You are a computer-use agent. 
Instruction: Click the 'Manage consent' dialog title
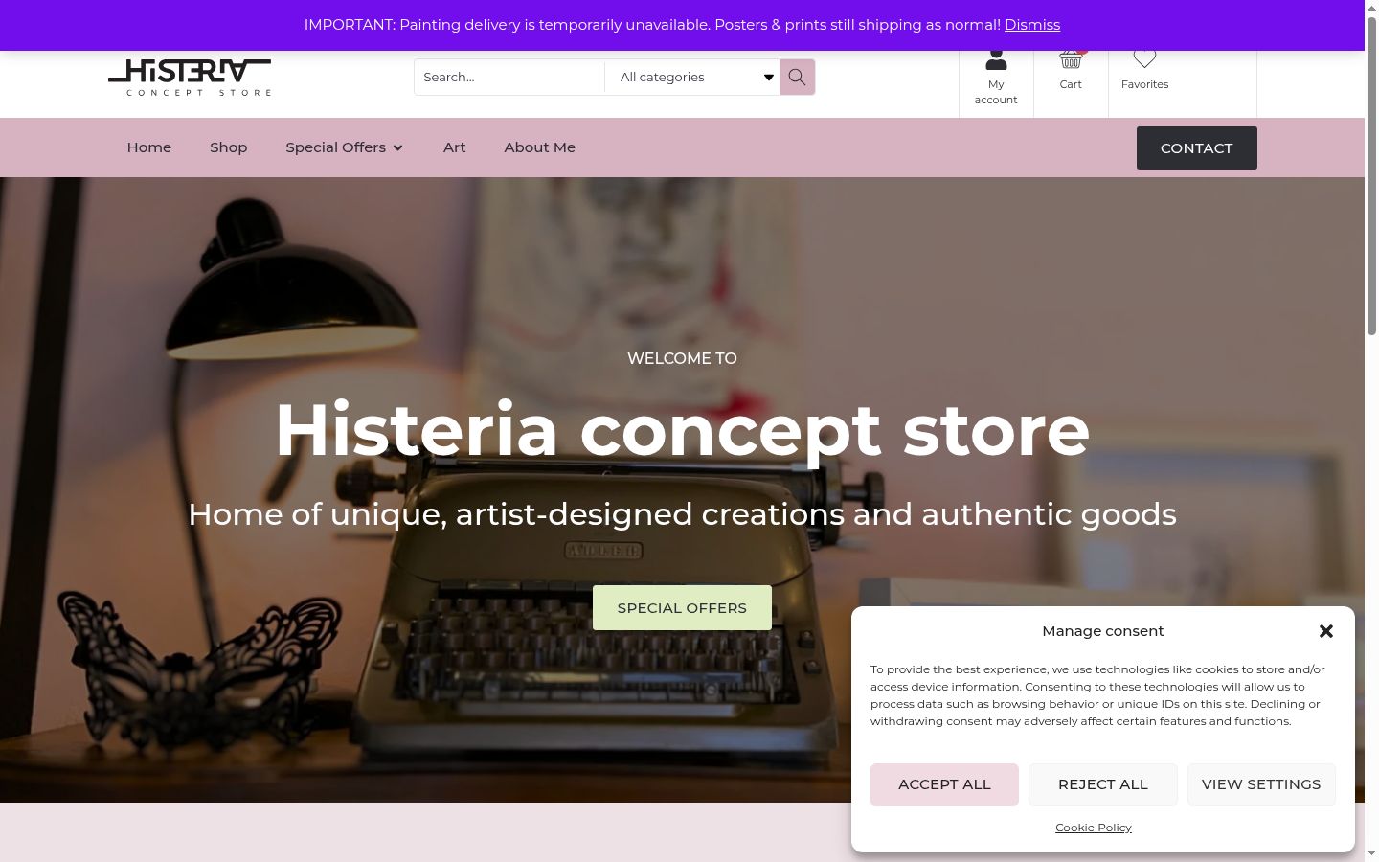(1103, 631)
